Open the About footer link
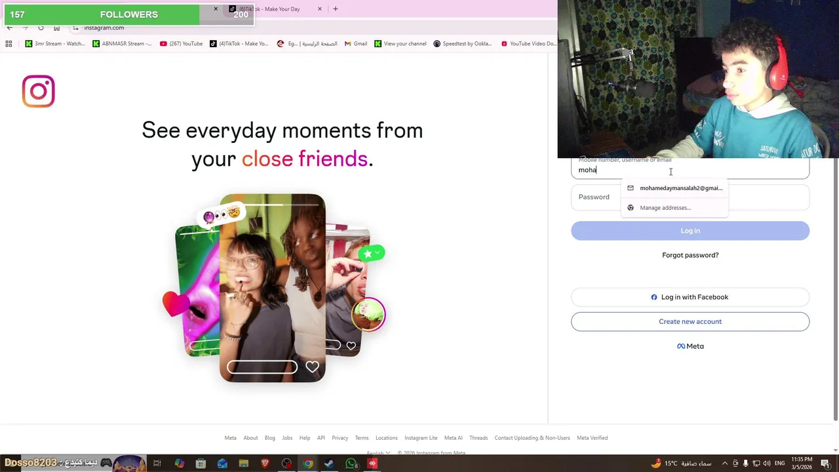 pyautogui.click(x=250, y=438)
